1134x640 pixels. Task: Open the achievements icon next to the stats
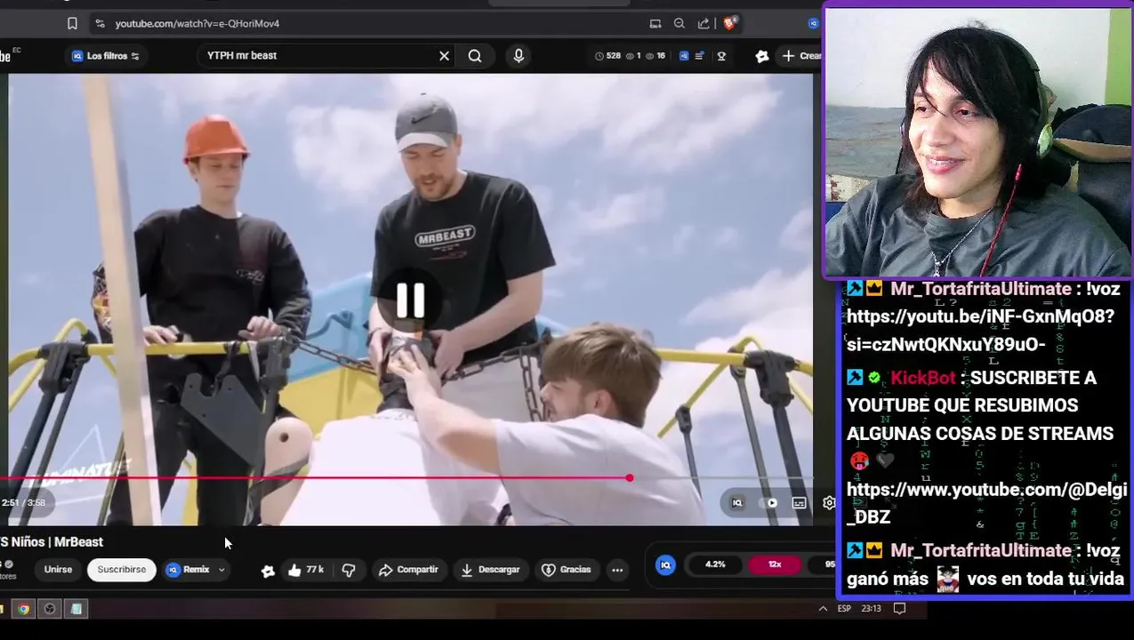click(721, 56)
